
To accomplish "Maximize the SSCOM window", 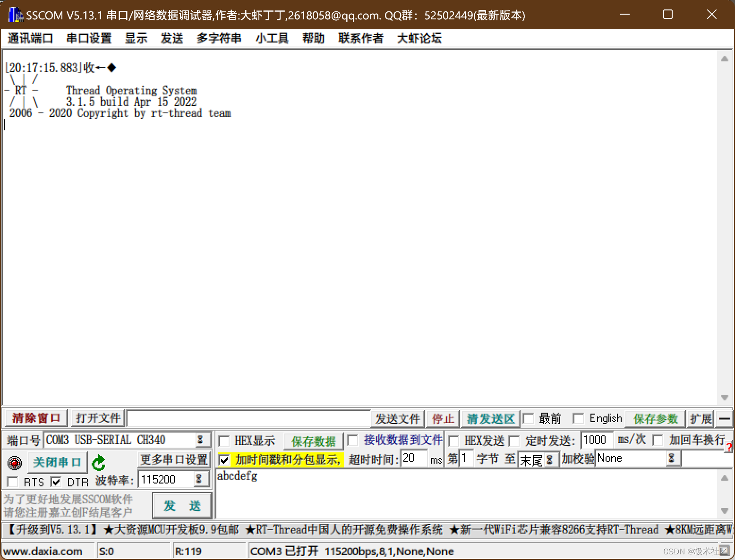I will (668, 15).
